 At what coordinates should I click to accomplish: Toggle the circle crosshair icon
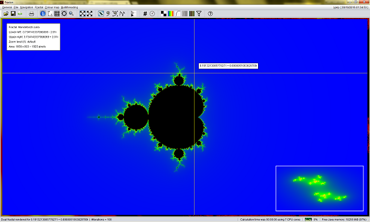(64, 14)
